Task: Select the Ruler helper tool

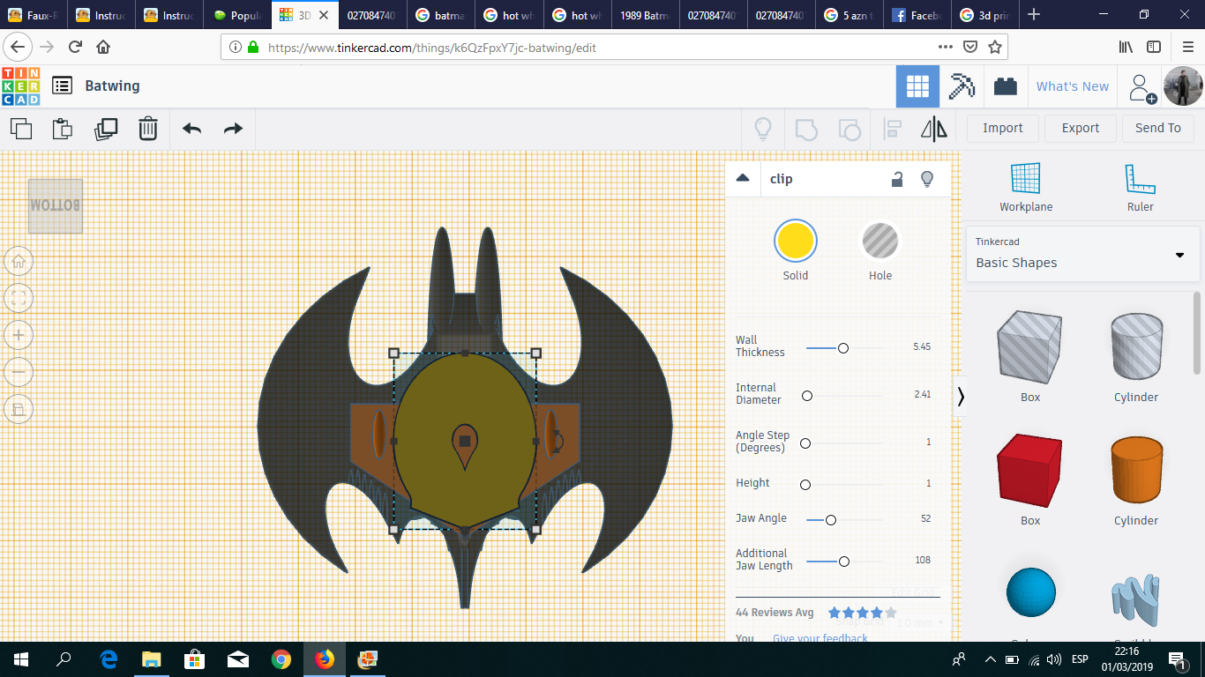Action: [x=1140, y=187]
